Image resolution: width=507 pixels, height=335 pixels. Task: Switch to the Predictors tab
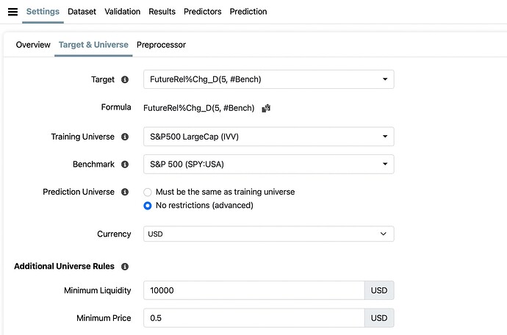[202, 12]
